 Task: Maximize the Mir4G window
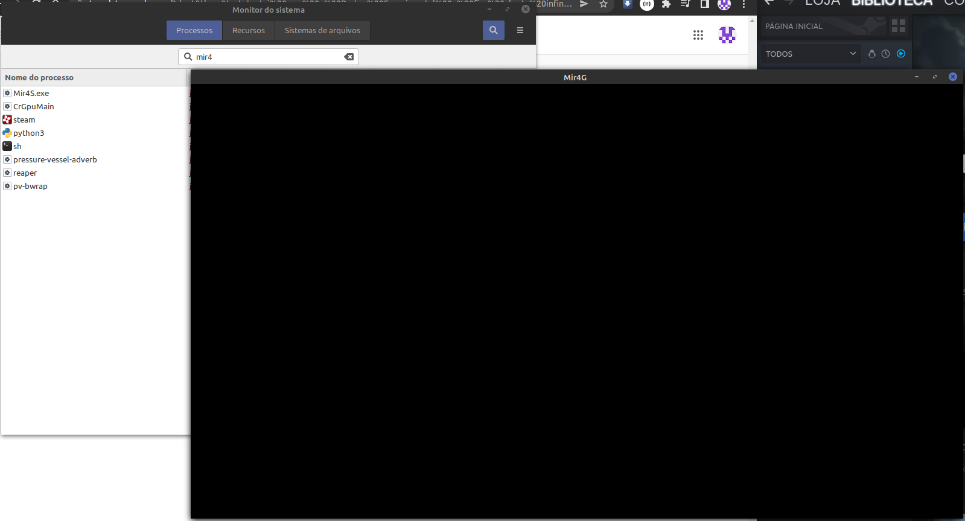(935, 77)
